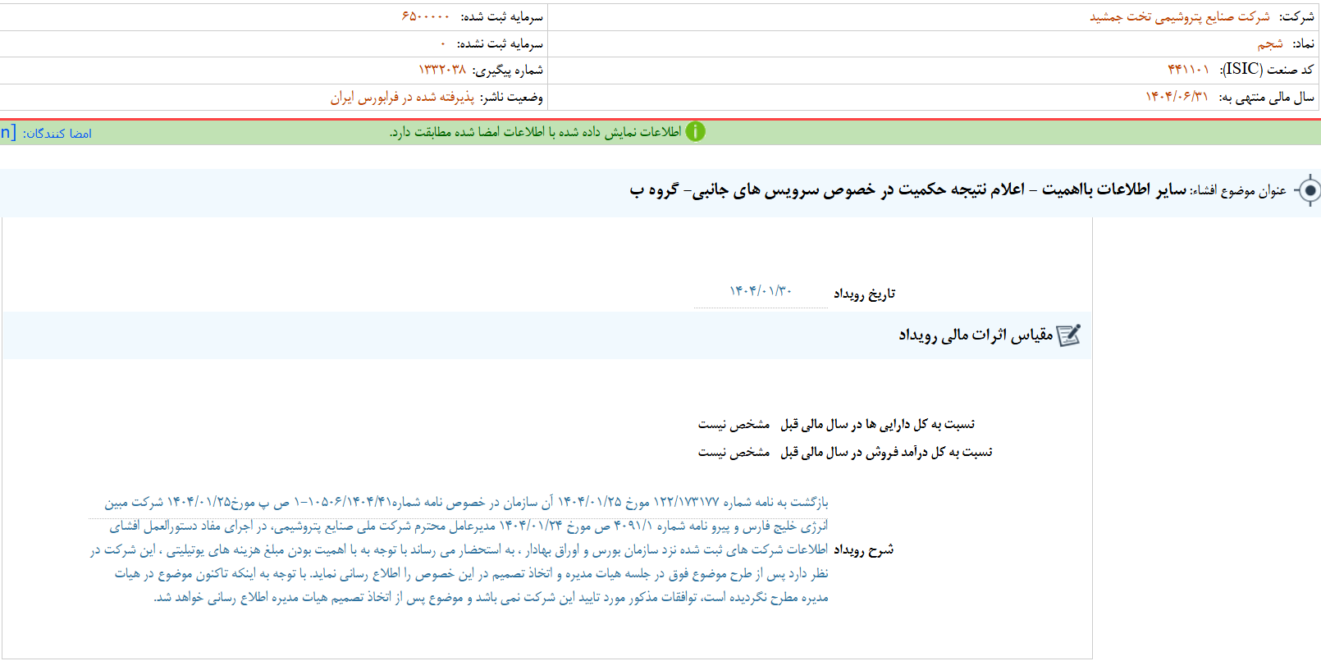
Task: Click the شماره پیگیری label
Action: (x=507, y=71)
